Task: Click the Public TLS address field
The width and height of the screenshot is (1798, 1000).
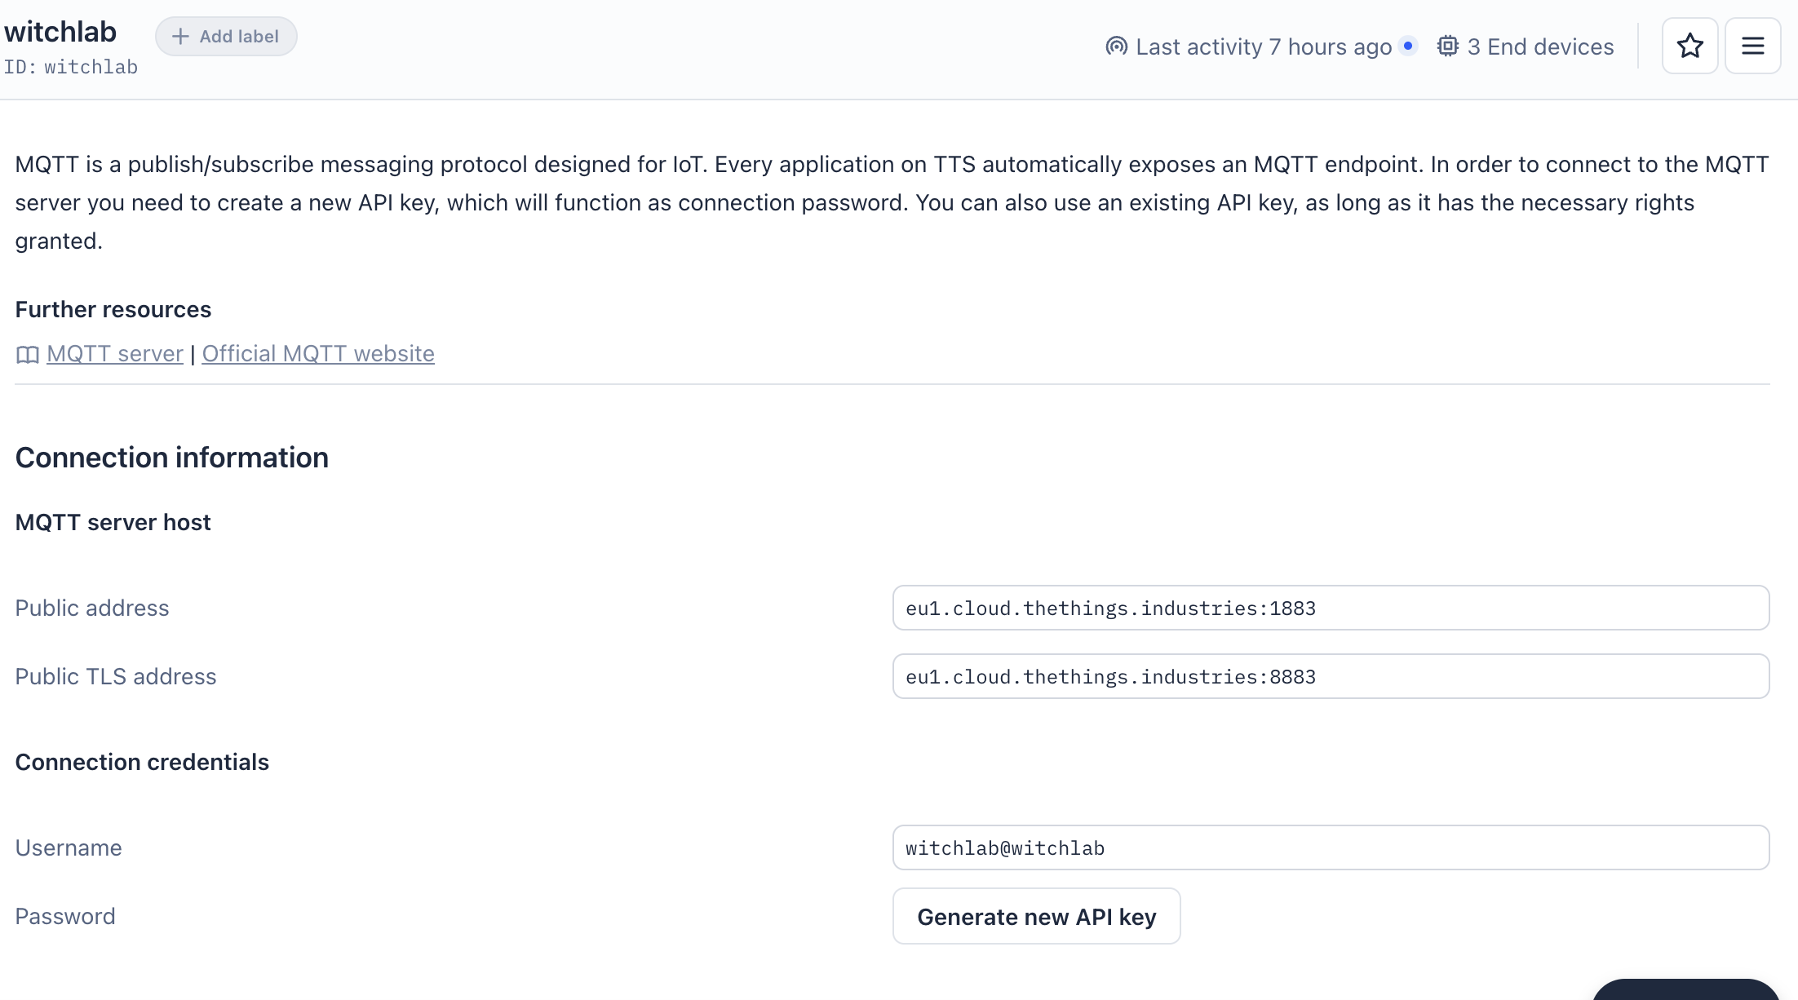Action: pyautogui.click(x=1330, y=677)
